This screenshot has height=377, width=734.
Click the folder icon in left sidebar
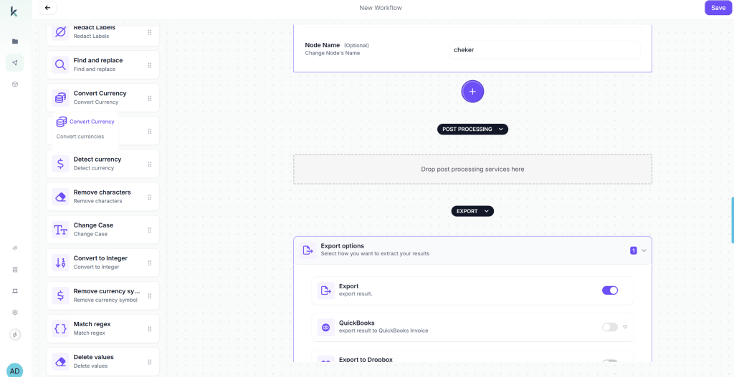click(x=14, y=41)
